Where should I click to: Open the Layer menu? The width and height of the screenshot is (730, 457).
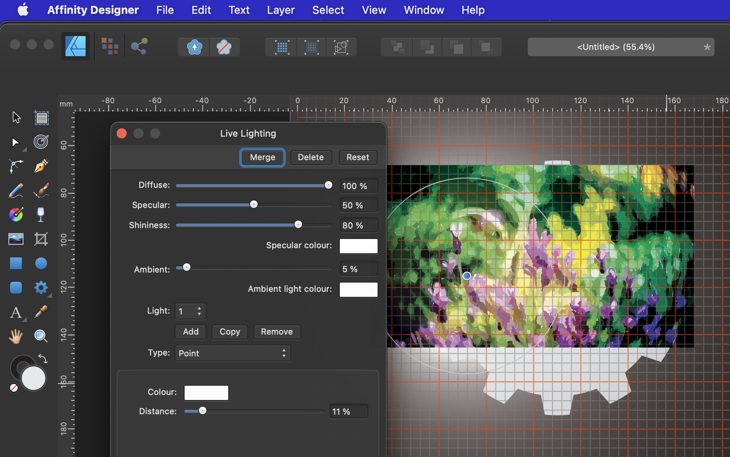281,10
